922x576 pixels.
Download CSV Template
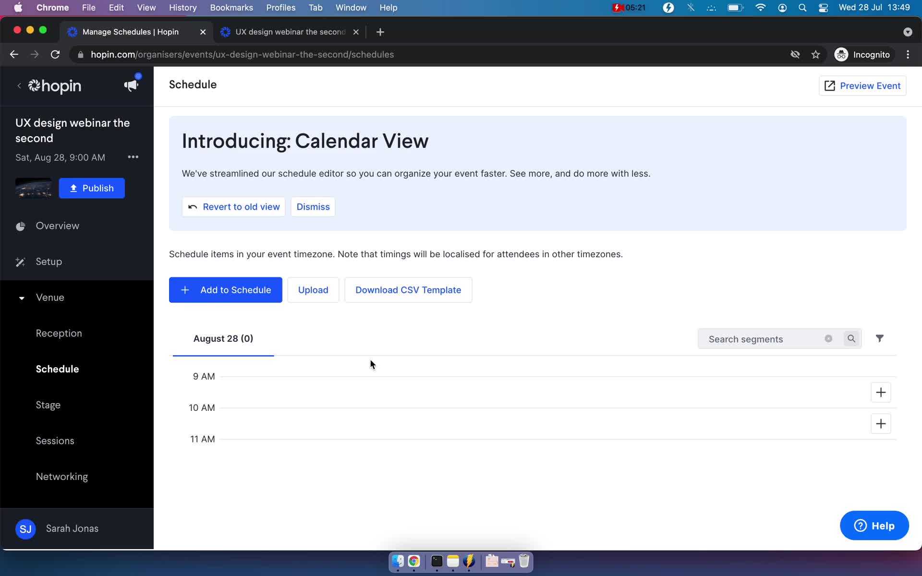(408, 290)
